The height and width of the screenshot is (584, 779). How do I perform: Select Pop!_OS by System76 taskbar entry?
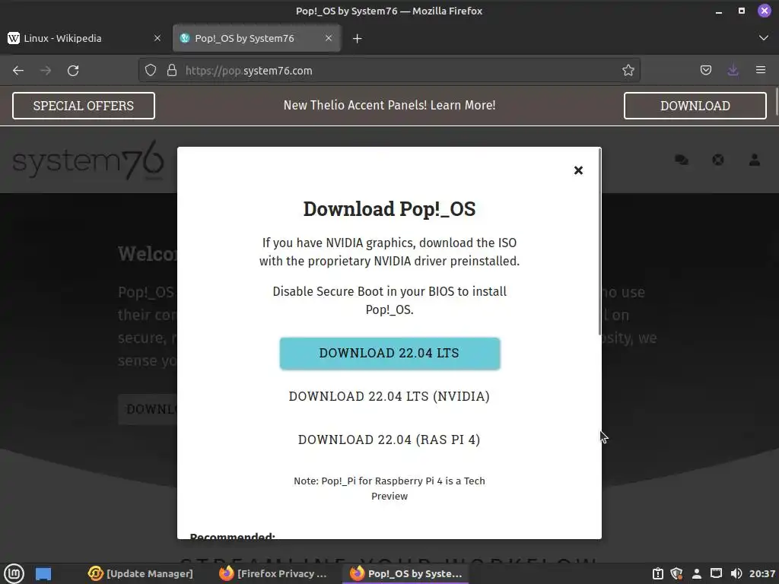coord(405,573)
